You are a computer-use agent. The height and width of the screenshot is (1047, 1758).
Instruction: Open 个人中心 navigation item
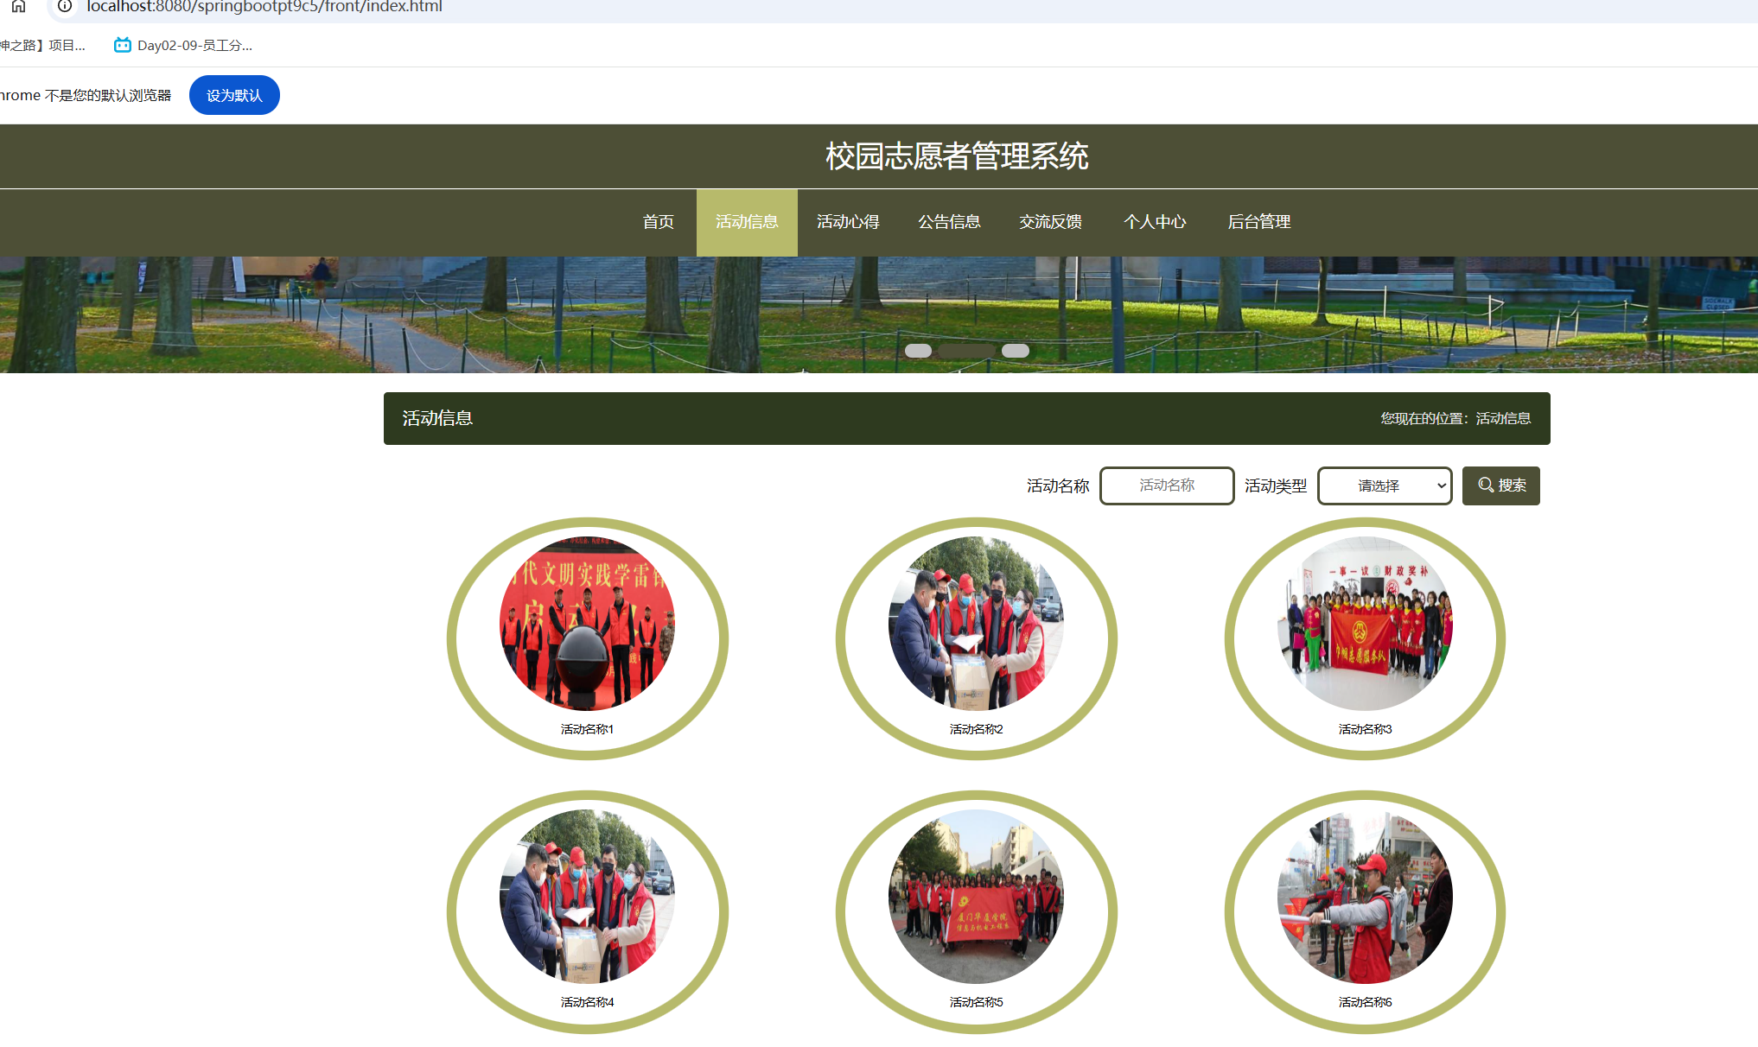1155,222
